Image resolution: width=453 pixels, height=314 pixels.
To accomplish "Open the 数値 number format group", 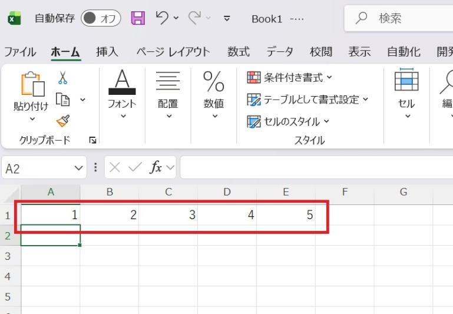I will coord(214,94).
